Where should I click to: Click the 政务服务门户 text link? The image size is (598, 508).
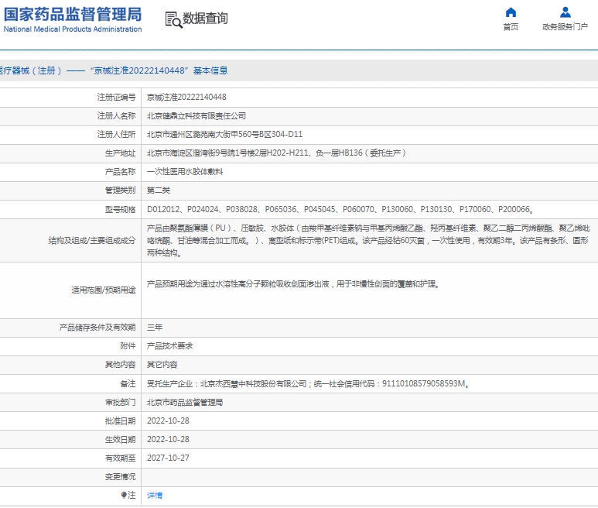(x=566, y=27)
